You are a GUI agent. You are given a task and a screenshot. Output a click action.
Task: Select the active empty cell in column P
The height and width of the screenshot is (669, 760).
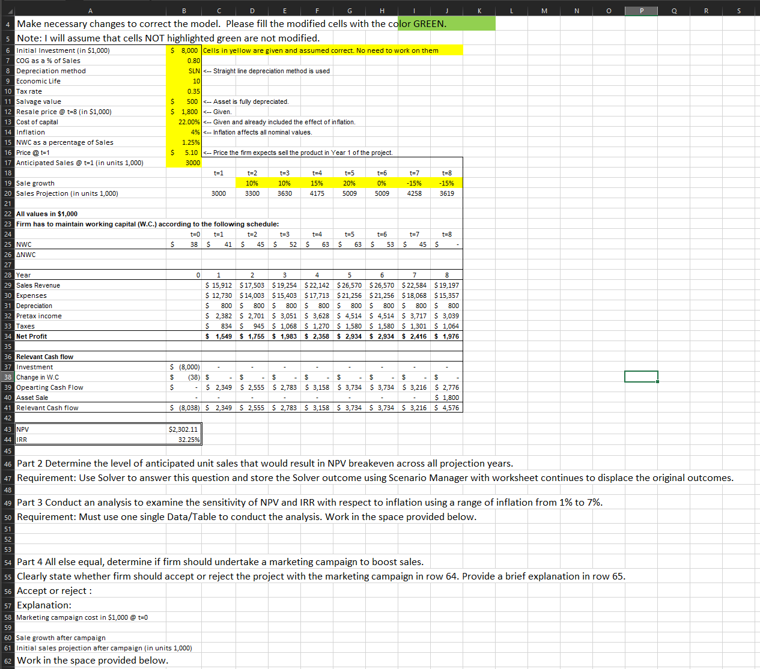tap(641, 377)
